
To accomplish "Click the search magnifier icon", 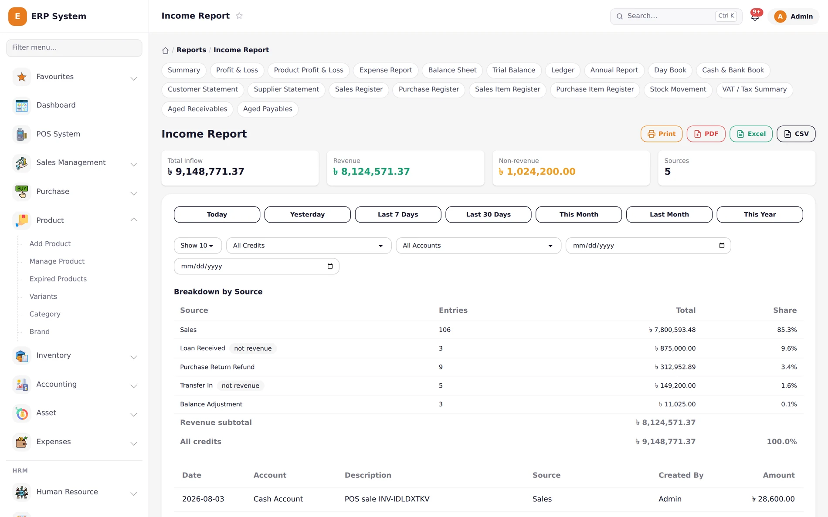I will [620, 17].
